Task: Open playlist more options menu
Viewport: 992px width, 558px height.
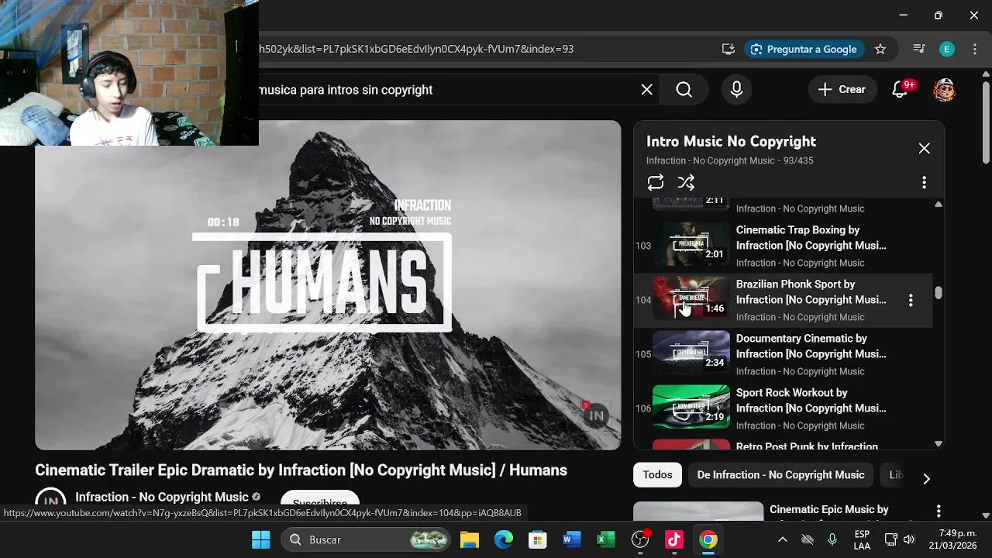Action: pos(924,182)
